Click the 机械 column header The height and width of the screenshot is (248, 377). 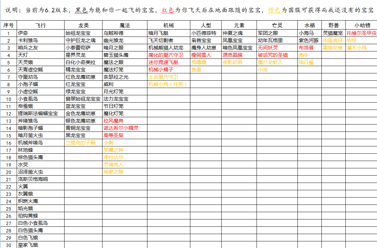(169, 25)
